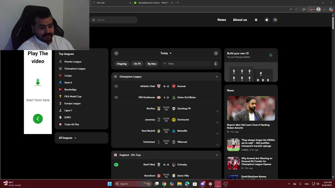Image resolution: width=335 pixels, height=188 pixels.
Task: Open the Today date dropdown
Action: 166,53
